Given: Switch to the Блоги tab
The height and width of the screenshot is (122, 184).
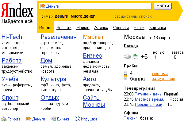Looking at the screenshot, I should pos(139,28).
